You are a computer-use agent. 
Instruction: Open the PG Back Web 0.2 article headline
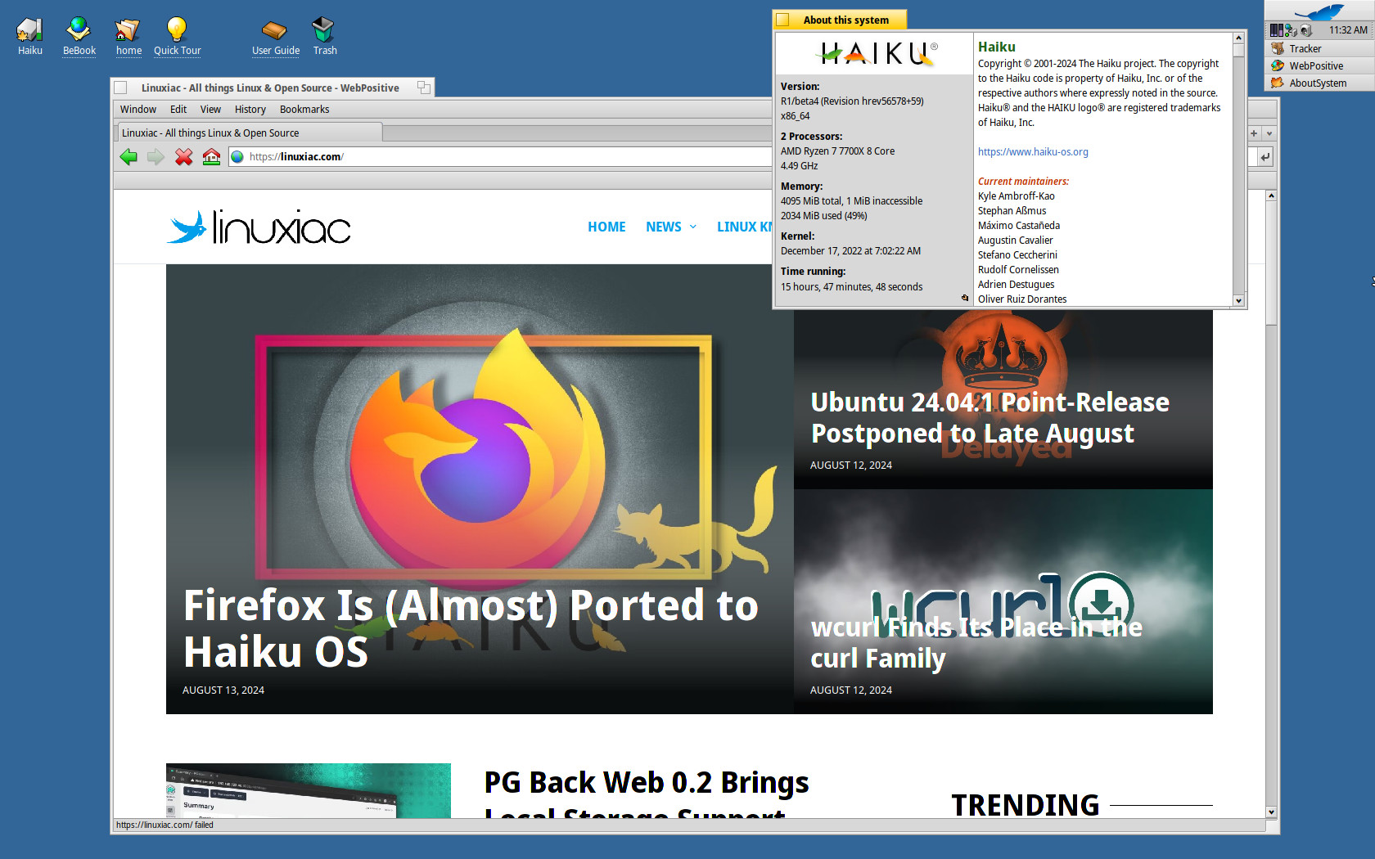[x=646, y=792]
